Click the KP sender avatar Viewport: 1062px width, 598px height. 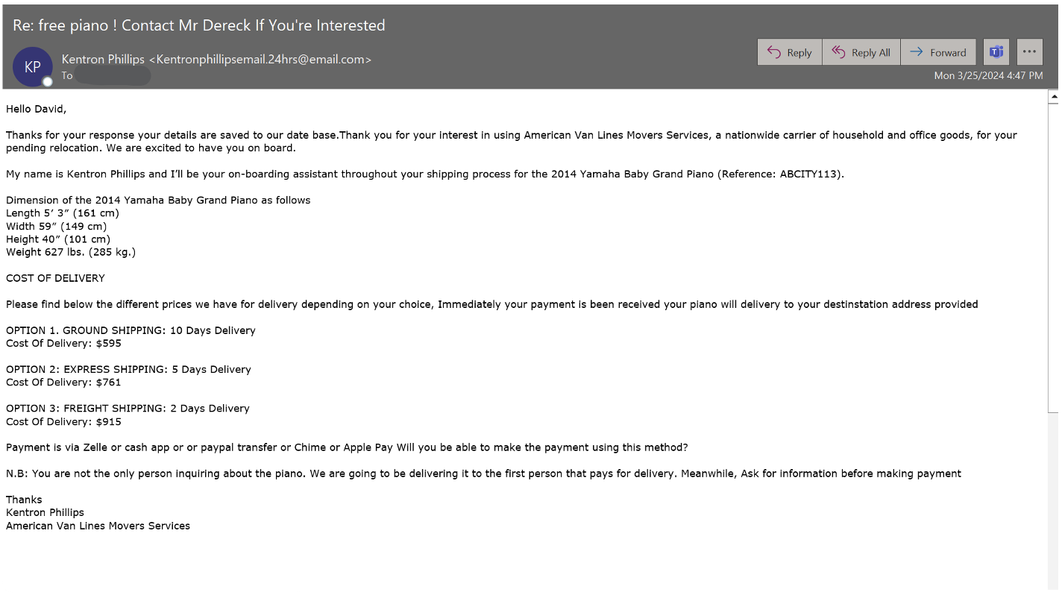(32, 66)
